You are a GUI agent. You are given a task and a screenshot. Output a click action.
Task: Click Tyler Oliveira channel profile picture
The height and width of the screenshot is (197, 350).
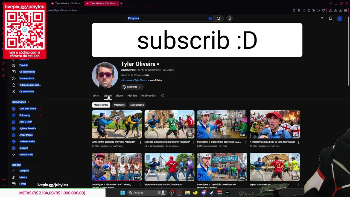(x=105, y=75)
